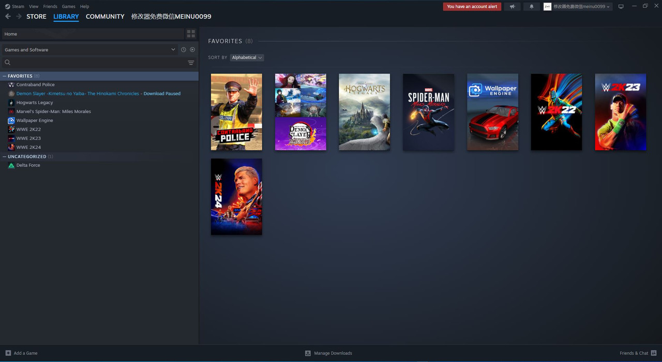
Task: Select Contraband Police cover art
Action: [236, 112]
